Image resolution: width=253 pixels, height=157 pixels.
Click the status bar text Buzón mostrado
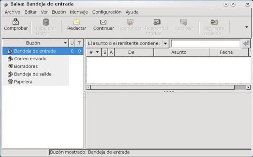[90, 152]
